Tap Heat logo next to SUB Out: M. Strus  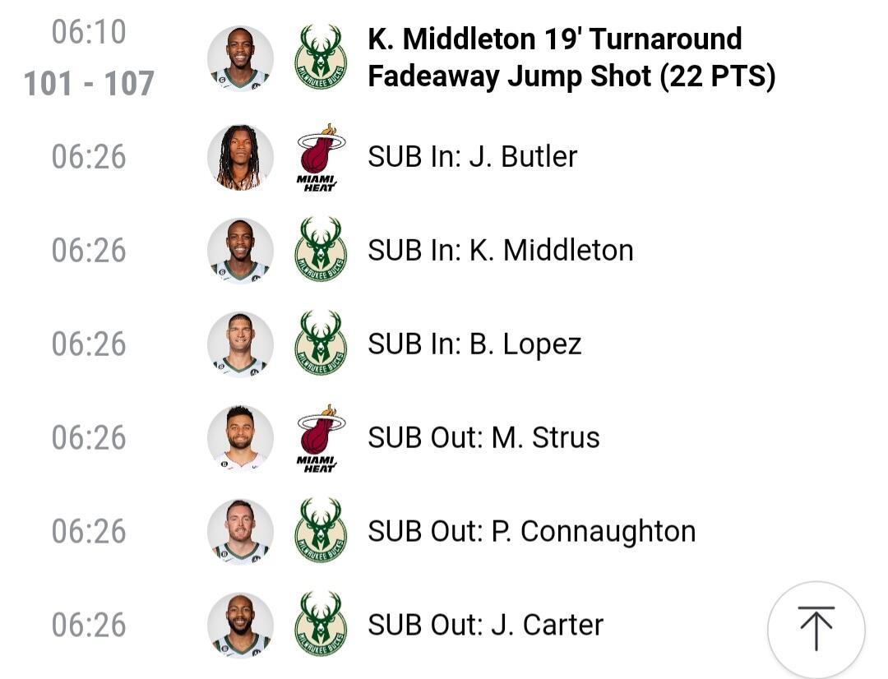[320, 438]
